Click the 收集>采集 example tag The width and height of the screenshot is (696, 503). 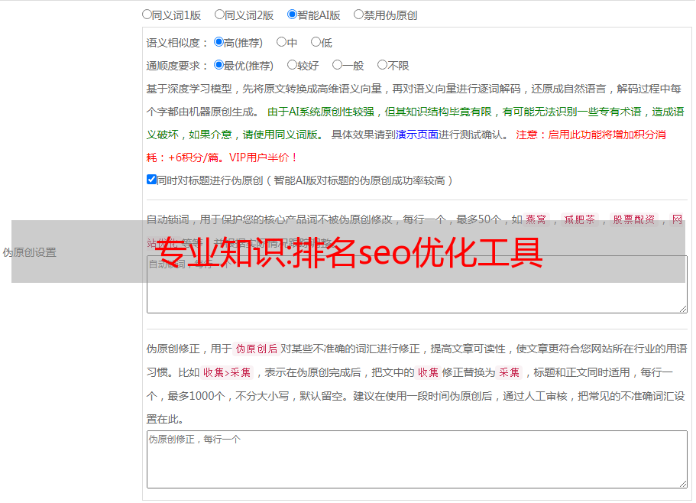click(x=227, y=372)
